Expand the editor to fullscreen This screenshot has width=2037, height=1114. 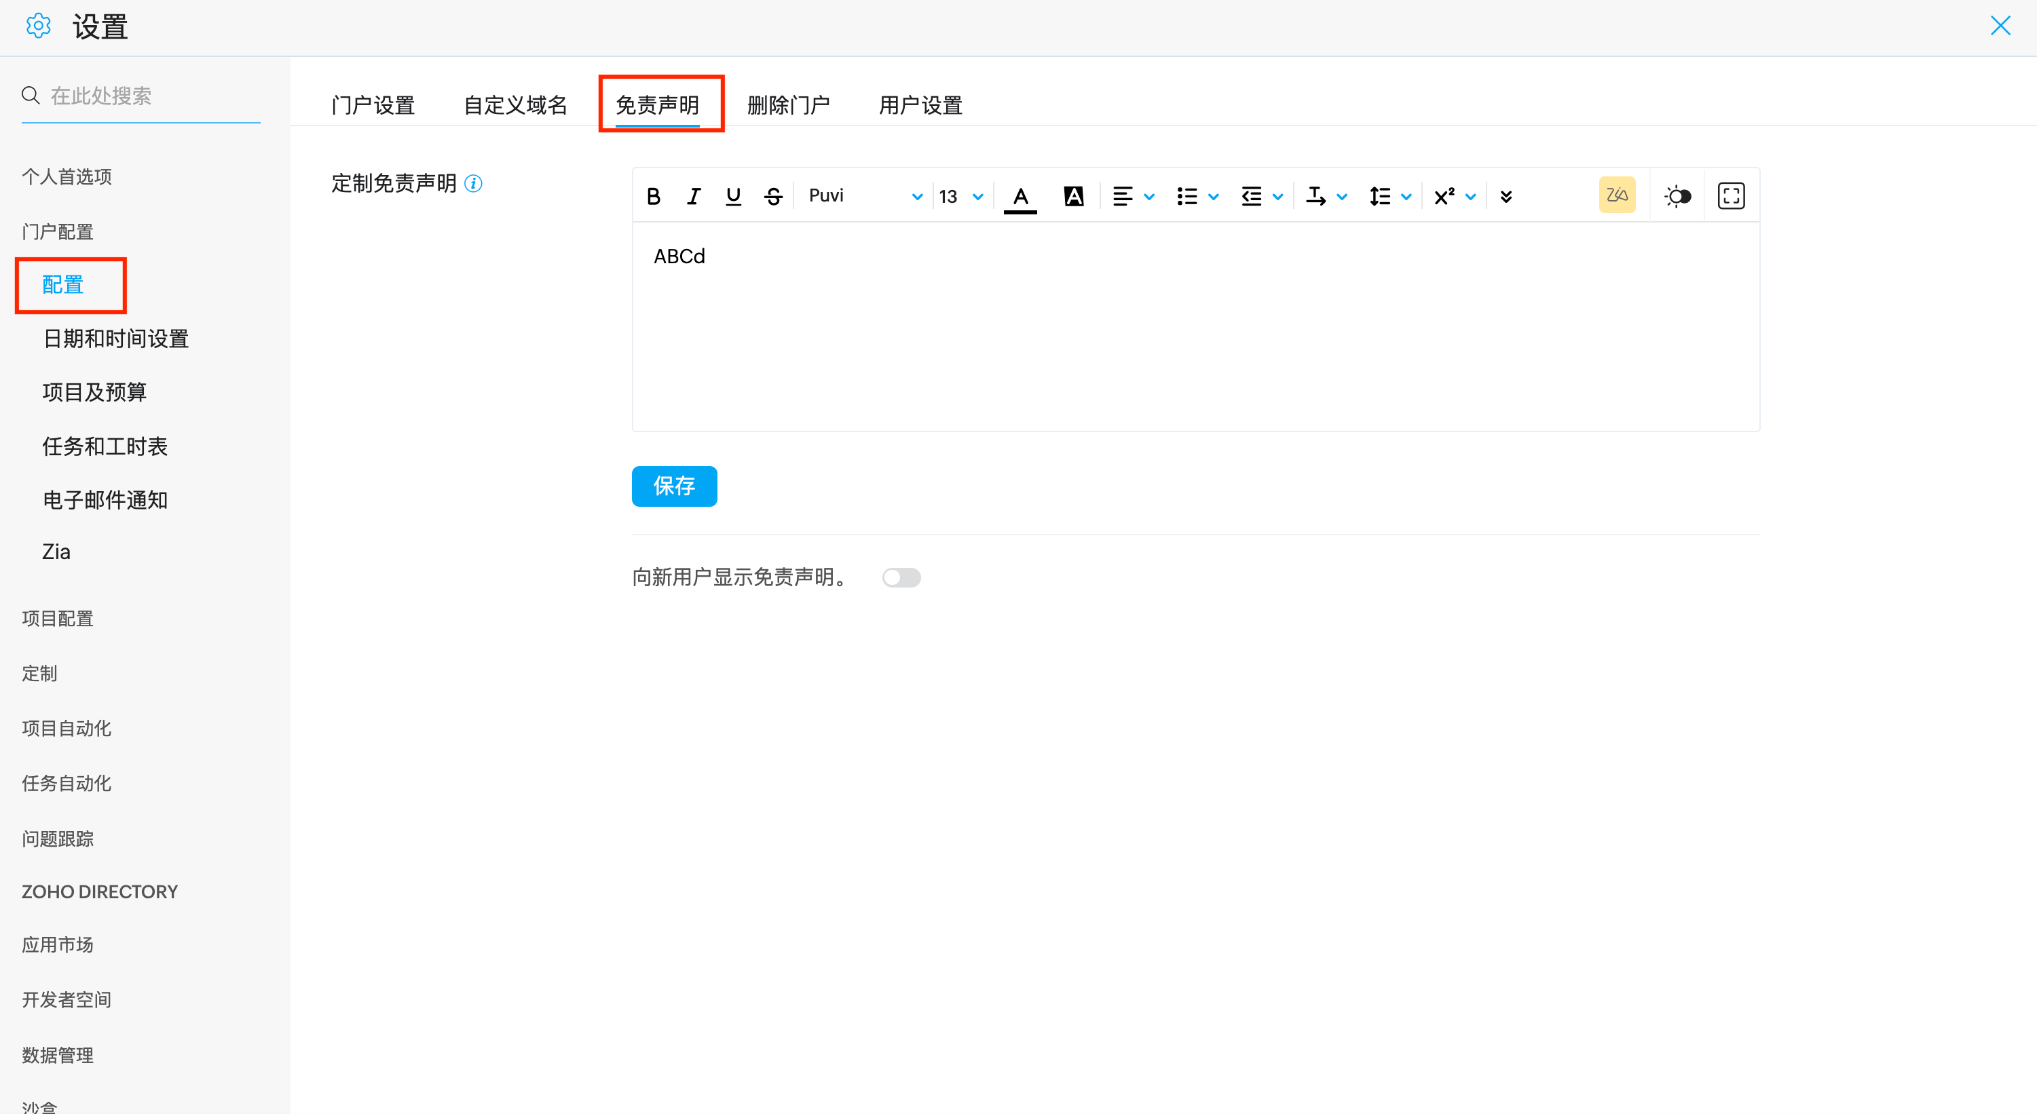click(1731, 195)
